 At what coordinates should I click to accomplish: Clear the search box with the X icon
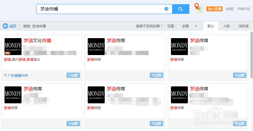pyautogui.click(x=166, y=9)
